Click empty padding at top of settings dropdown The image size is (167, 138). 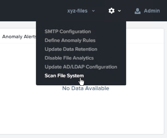pos(81,25)
